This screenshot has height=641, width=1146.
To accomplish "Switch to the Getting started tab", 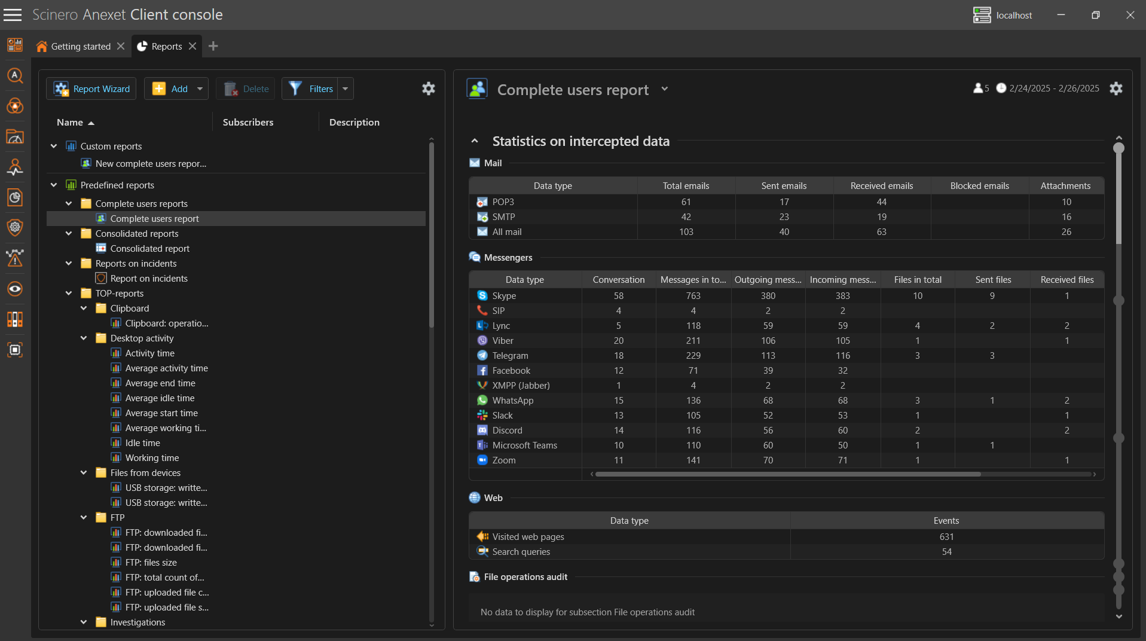I will coord(80,46).
